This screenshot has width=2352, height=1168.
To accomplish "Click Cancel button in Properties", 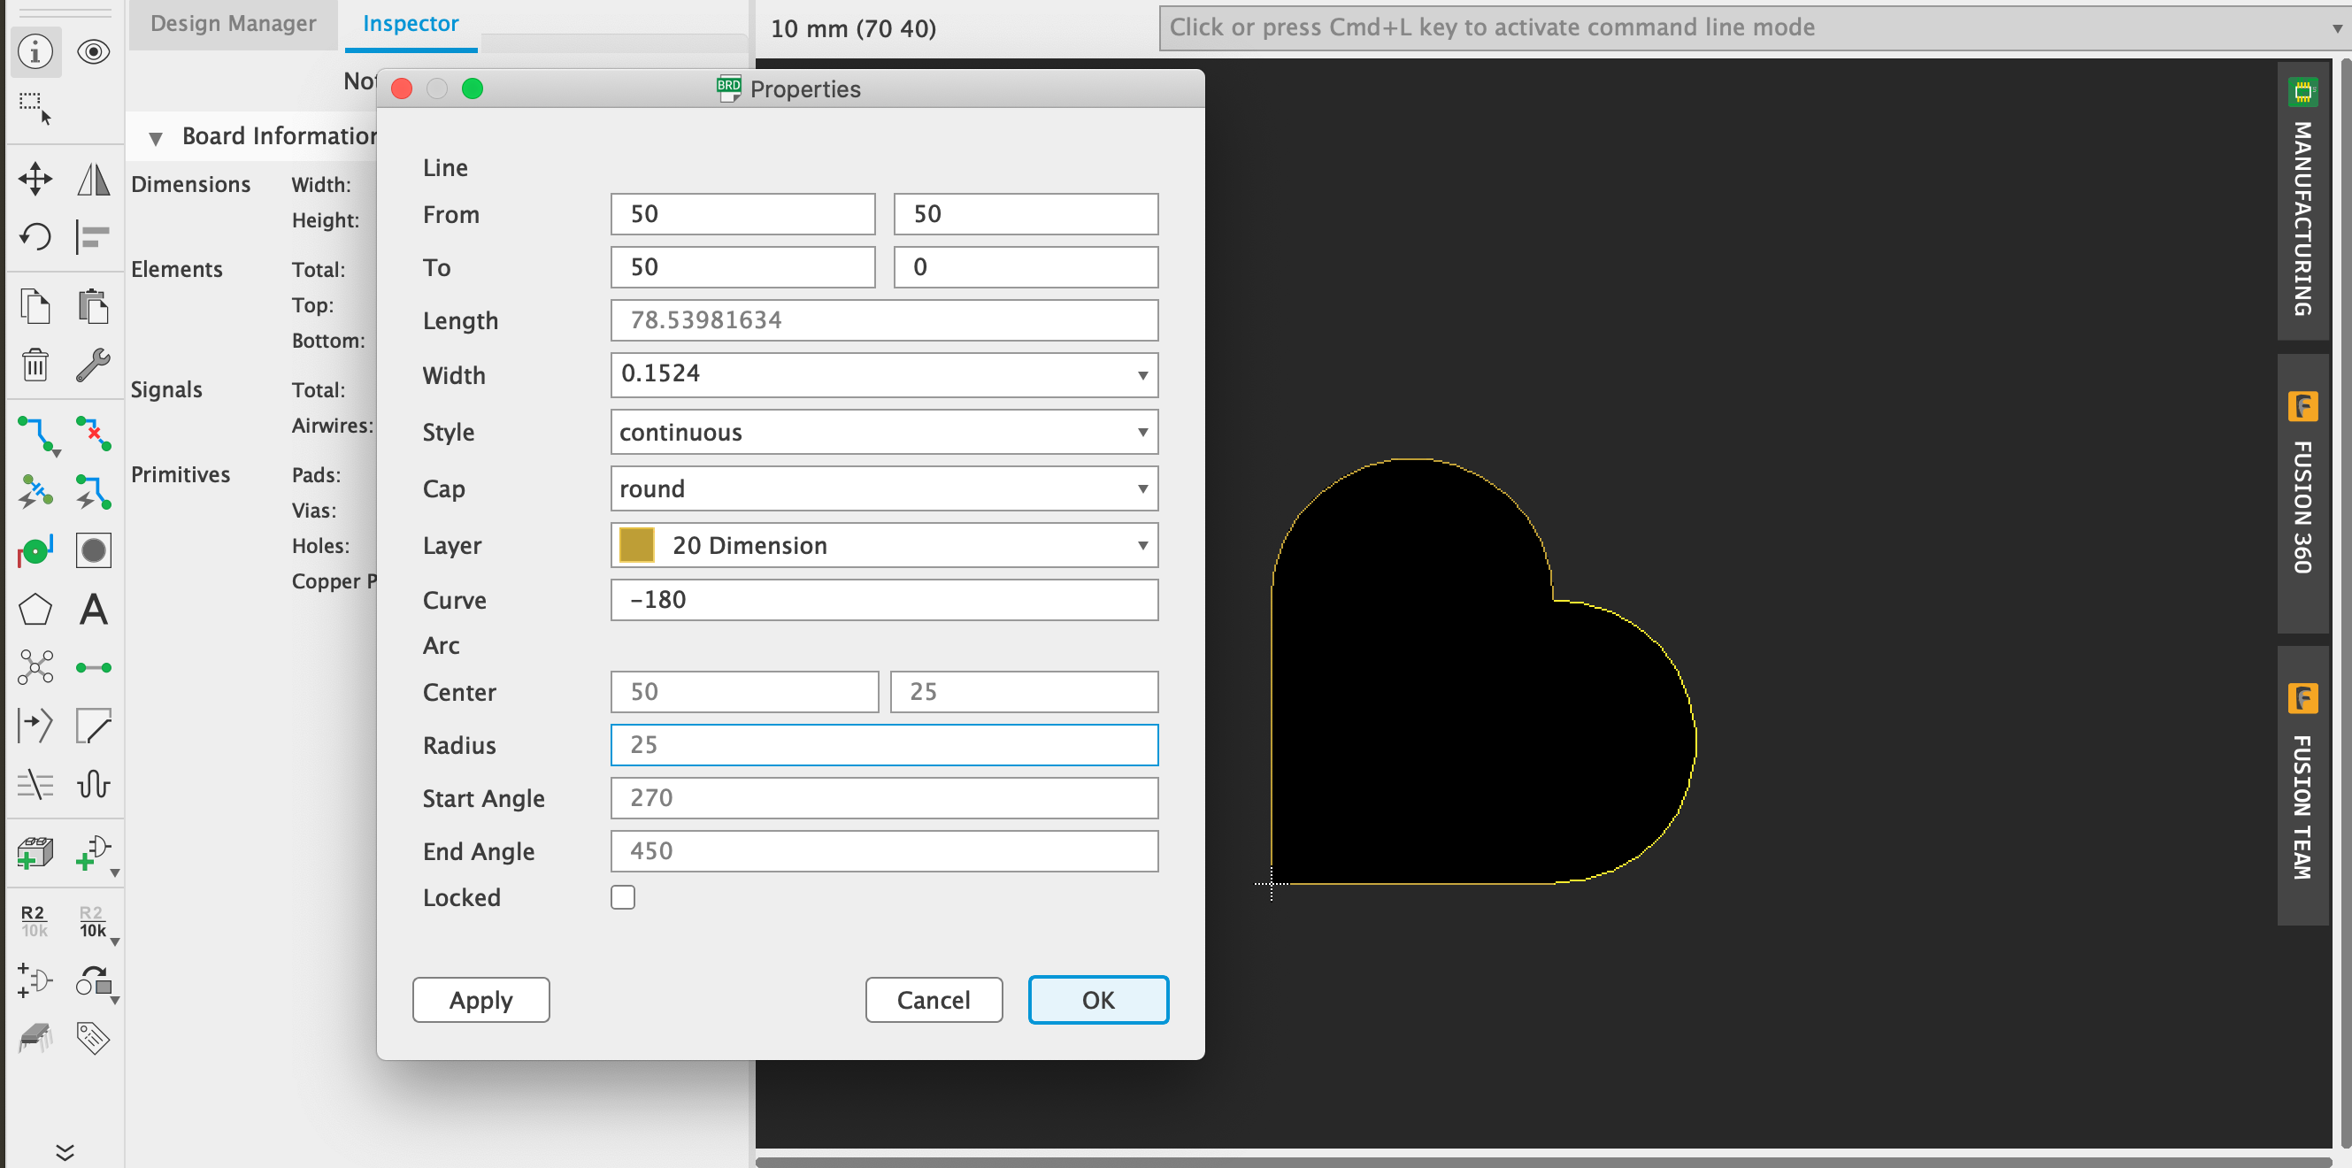I will [x=933, y=999].
